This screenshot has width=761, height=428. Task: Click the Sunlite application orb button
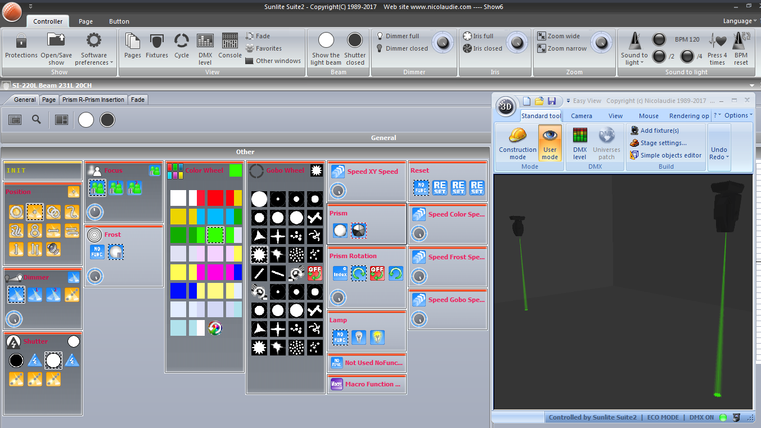coord(12,11)
